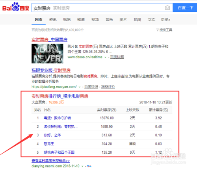197x169 pixels.
Task: Expand piaofang.maoyan.com URL dropdown arrow
Action: pyautogui.click(x=80, y=87)
